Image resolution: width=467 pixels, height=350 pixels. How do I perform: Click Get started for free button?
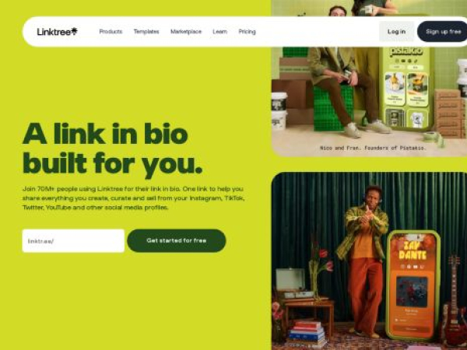pos(177,241)
